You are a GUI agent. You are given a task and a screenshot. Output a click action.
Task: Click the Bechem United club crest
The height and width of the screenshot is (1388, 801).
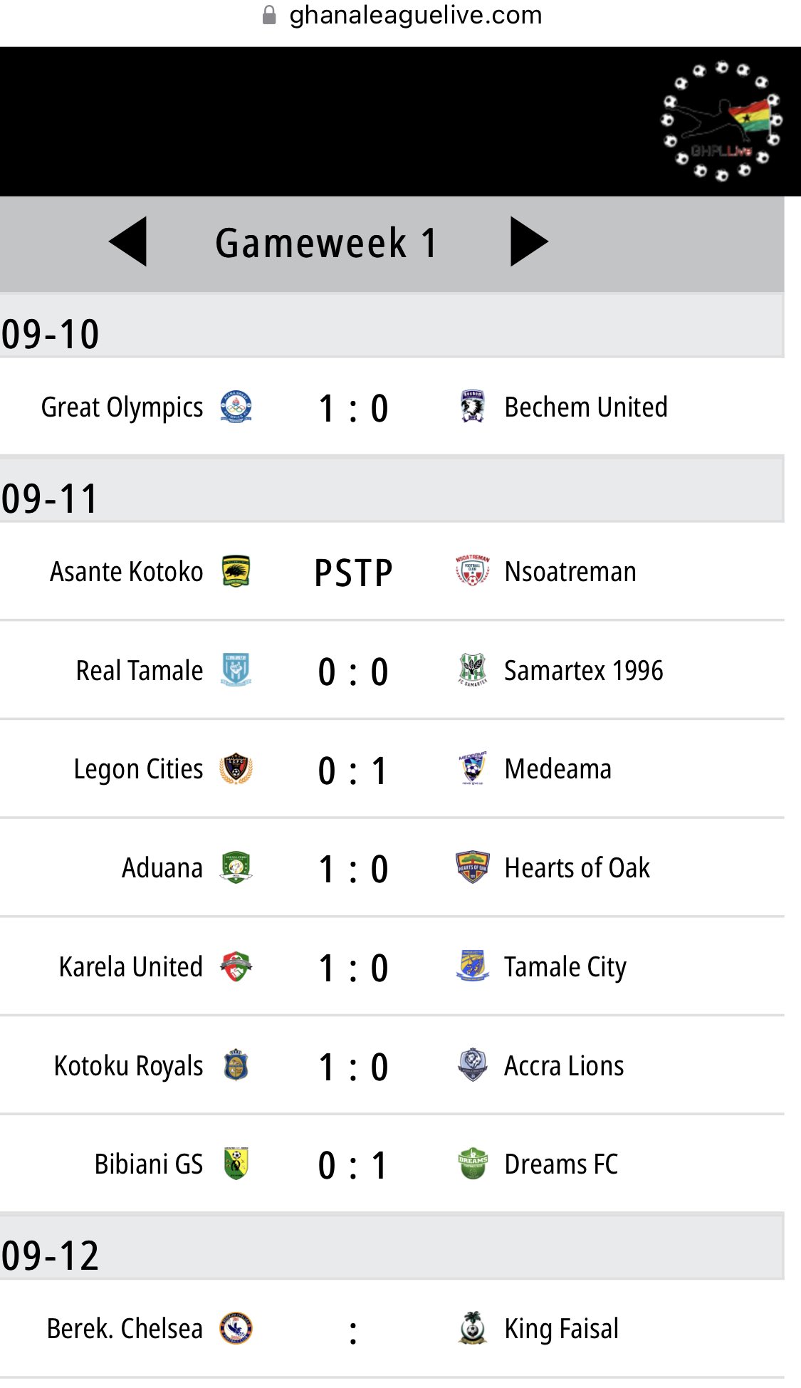point(472,407)
